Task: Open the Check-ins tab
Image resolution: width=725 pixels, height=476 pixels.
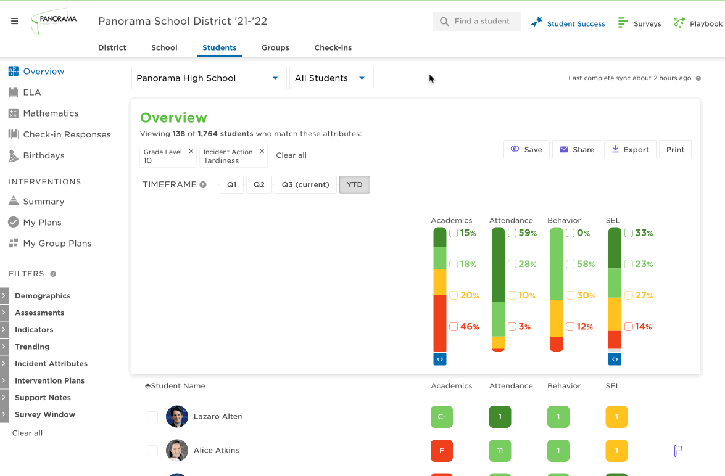Action: click(x=333, y=47)
